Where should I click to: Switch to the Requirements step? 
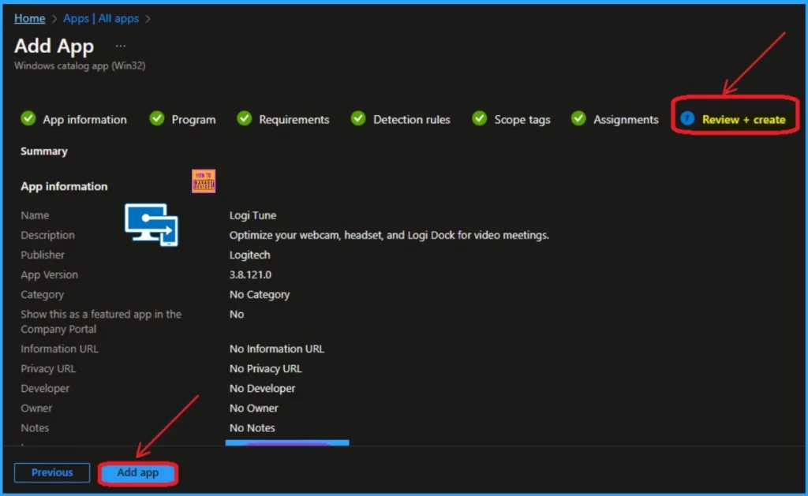(283, 120)
